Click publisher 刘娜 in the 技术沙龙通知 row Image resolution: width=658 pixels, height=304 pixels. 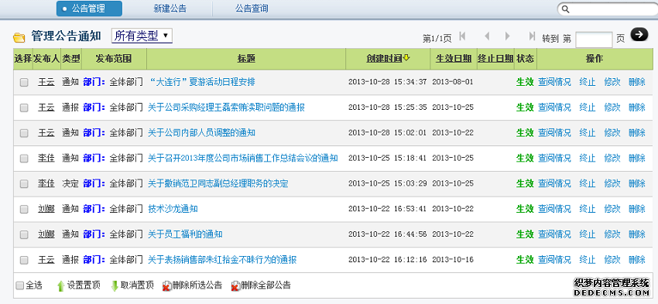(46, 209)
